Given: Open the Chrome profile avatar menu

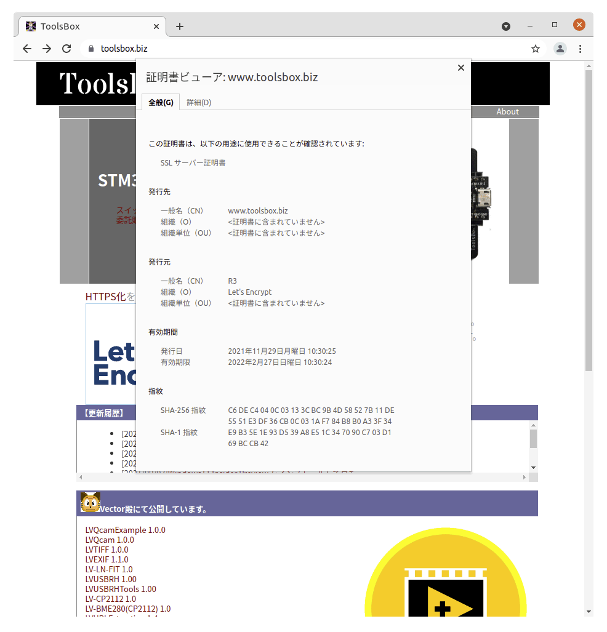Looking at the screenshot, I should coord(560,49).
